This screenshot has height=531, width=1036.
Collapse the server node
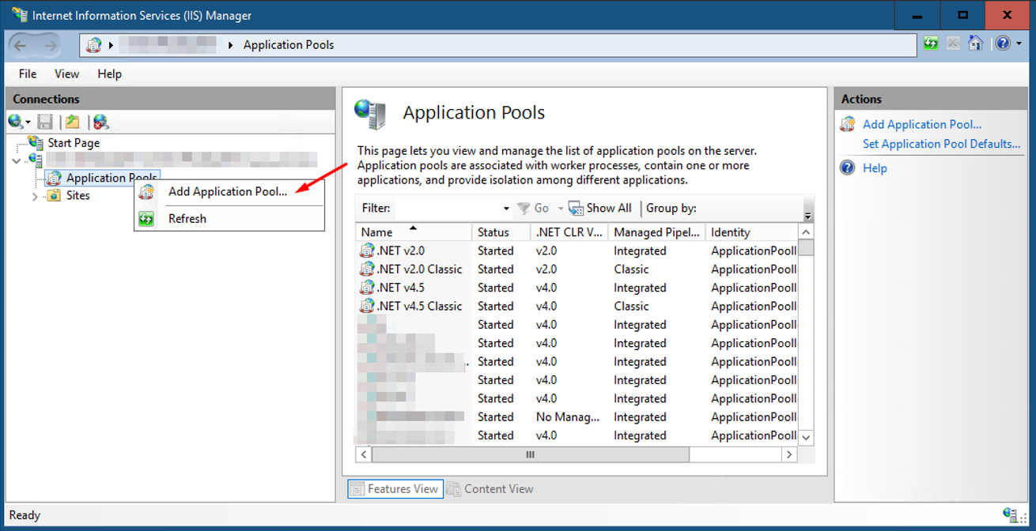[x=17, y=160]
